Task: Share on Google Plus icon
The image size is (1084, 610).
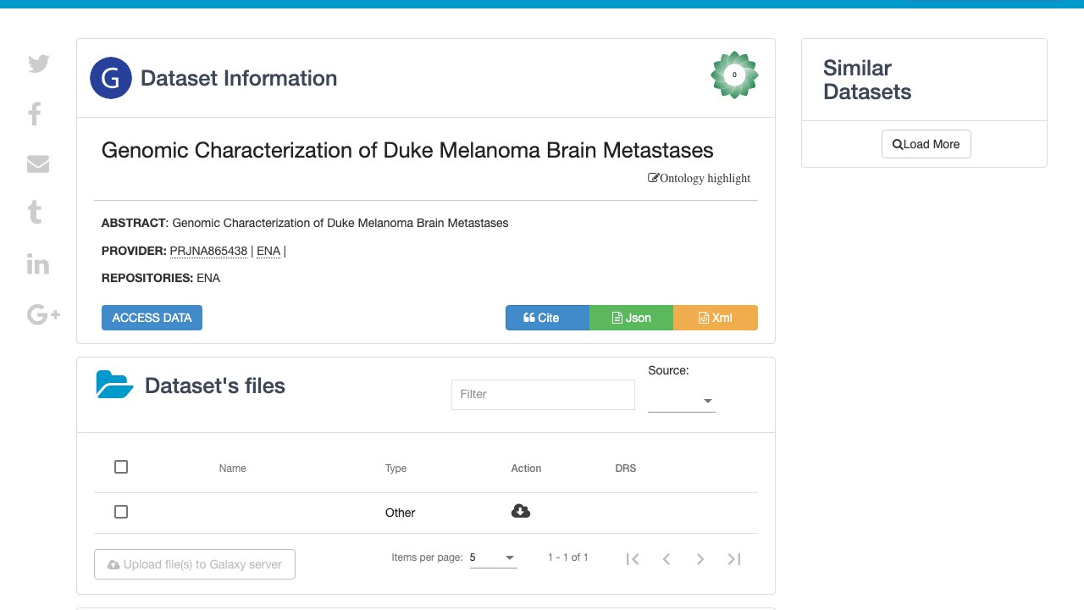Action: tap(43, 315)
